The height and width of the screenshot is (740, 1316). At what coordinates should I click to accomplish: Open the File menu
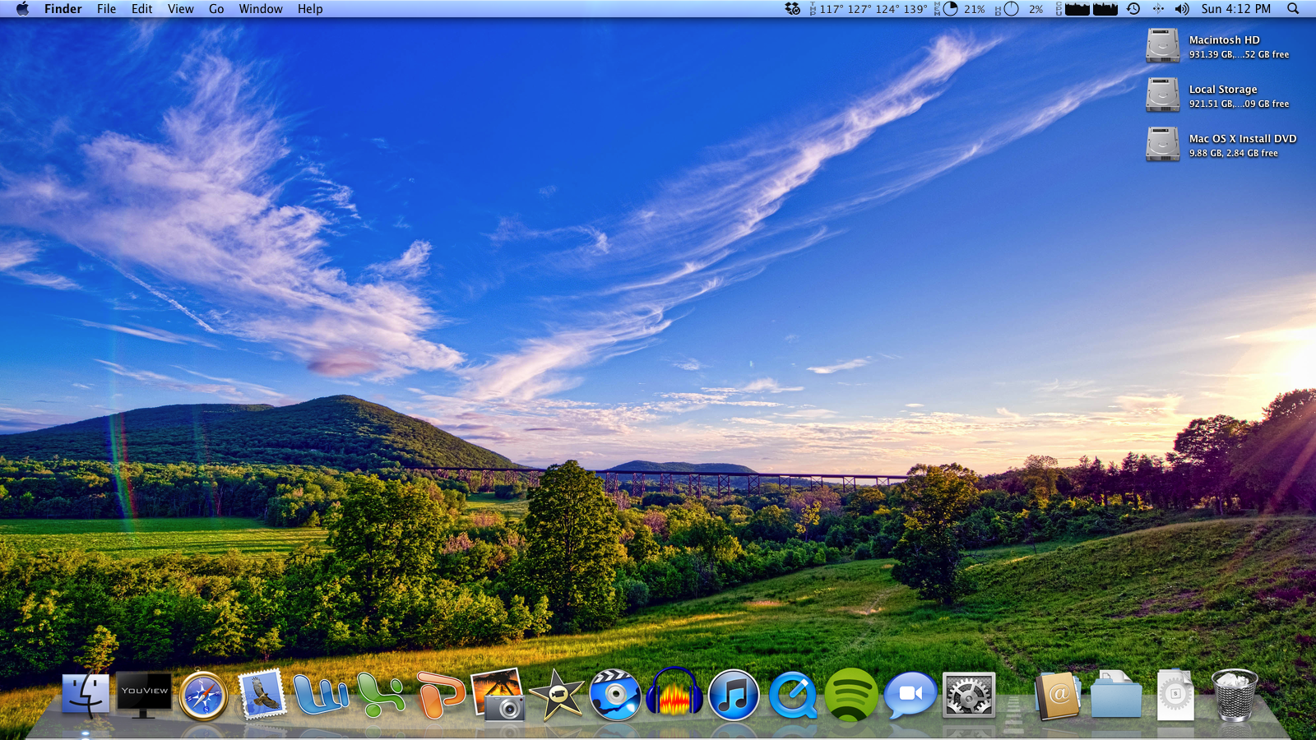106,9
